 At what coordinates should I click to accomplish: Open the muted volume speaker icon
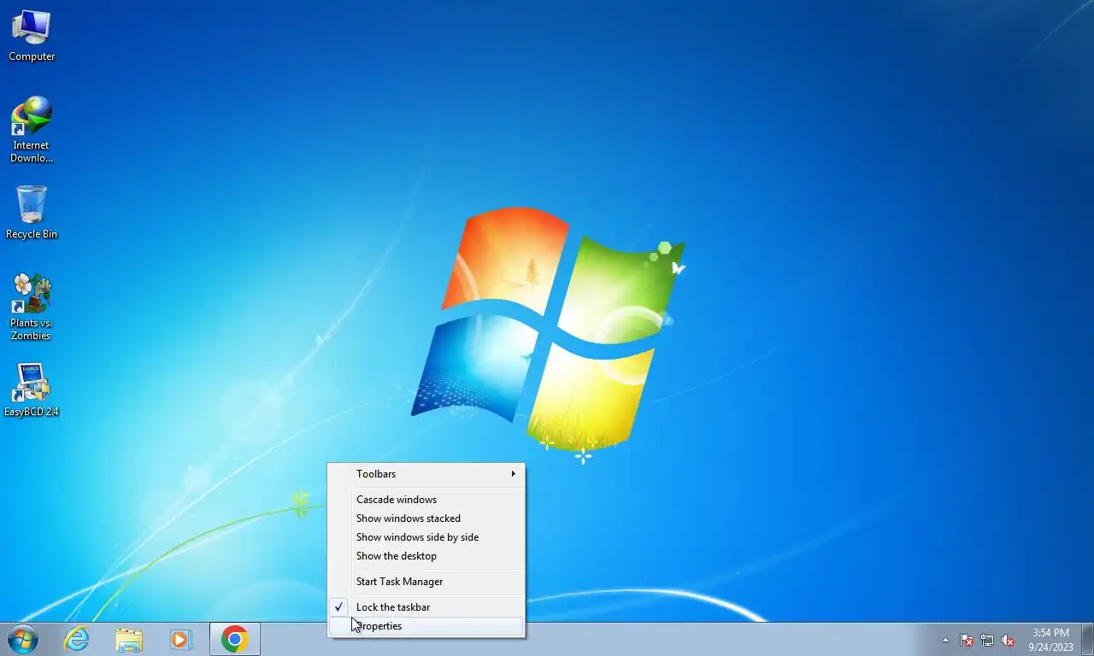point(1008,640)
